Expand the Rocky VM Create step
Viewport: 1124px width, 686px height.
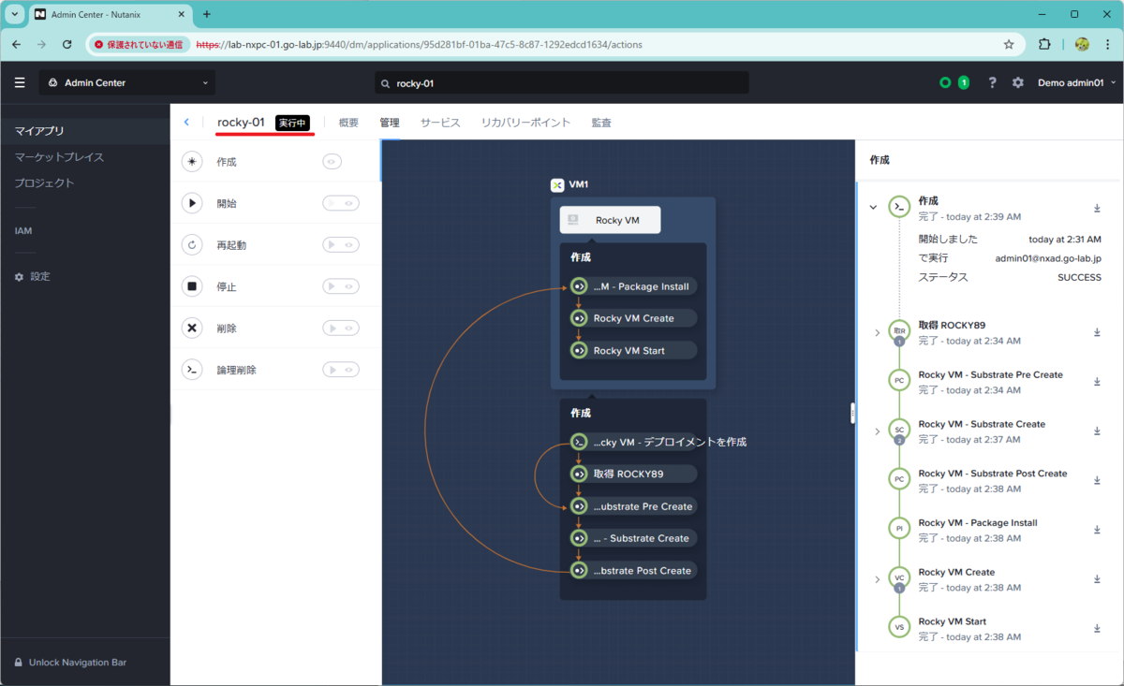click(x=878, y=579)
